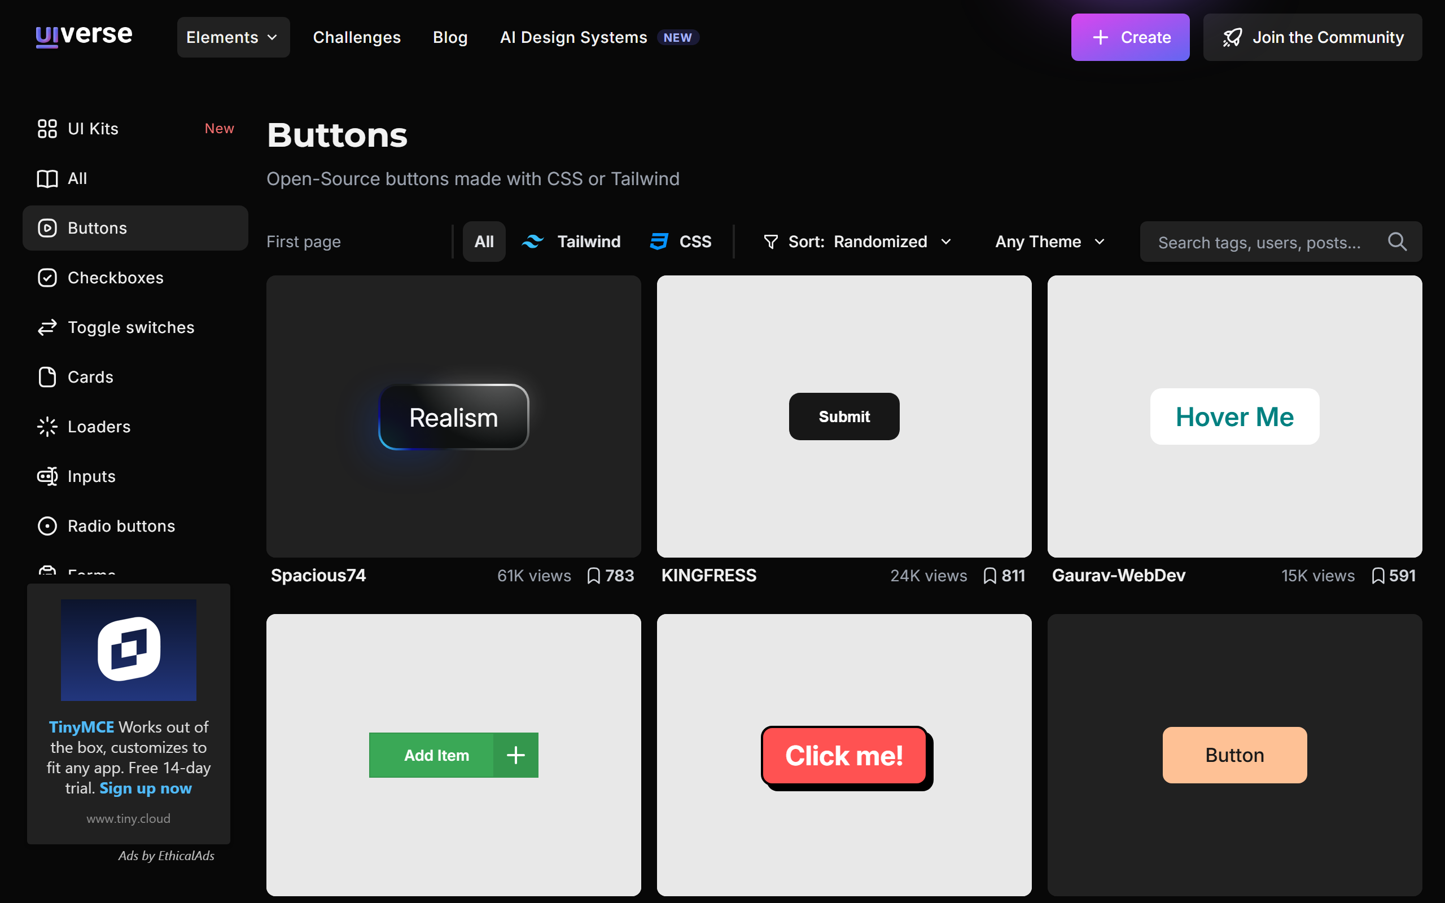Viewport: 1445px width, 903px height.
Task: Click the Toggle switches arrows icon
Action: [47, 327]
